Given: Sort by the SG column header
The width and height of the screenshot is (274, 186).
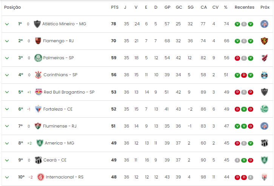Looking at the screenshot, I should tap(191, 7).
